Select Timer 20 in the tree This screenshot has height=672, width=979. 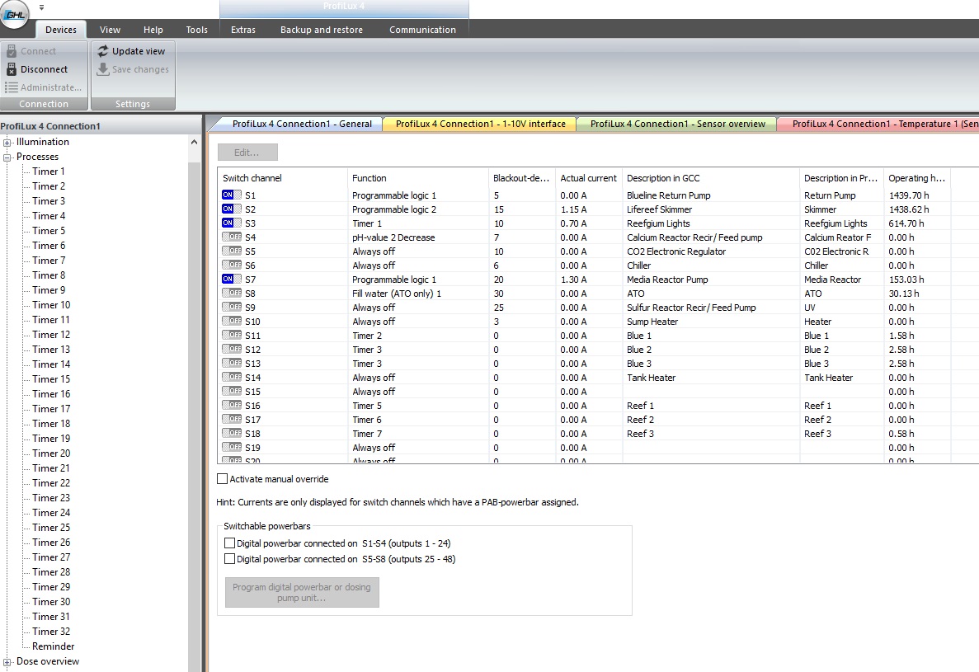tap(51, 453)
